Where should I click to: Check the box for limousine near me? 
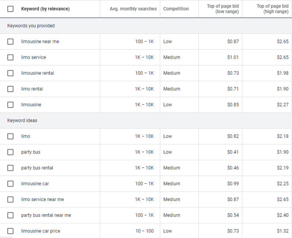(10, 42)
